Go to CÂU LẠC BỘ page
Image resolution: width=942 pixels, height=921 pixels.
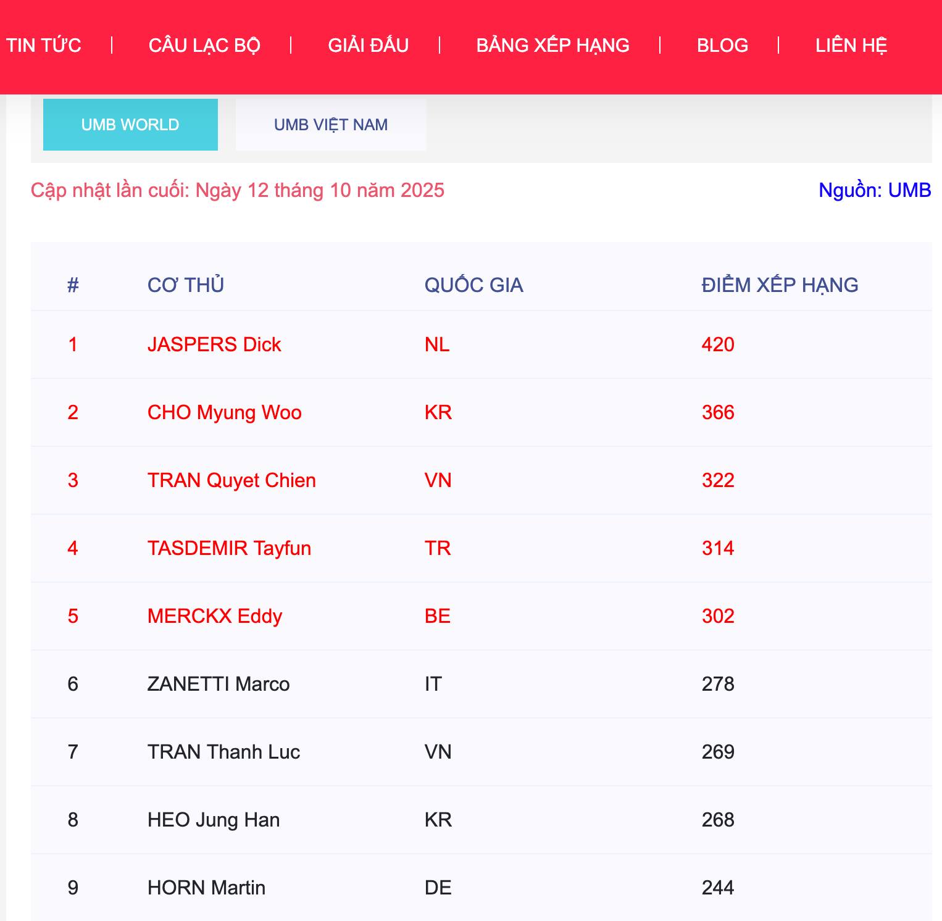pos(204,45)
